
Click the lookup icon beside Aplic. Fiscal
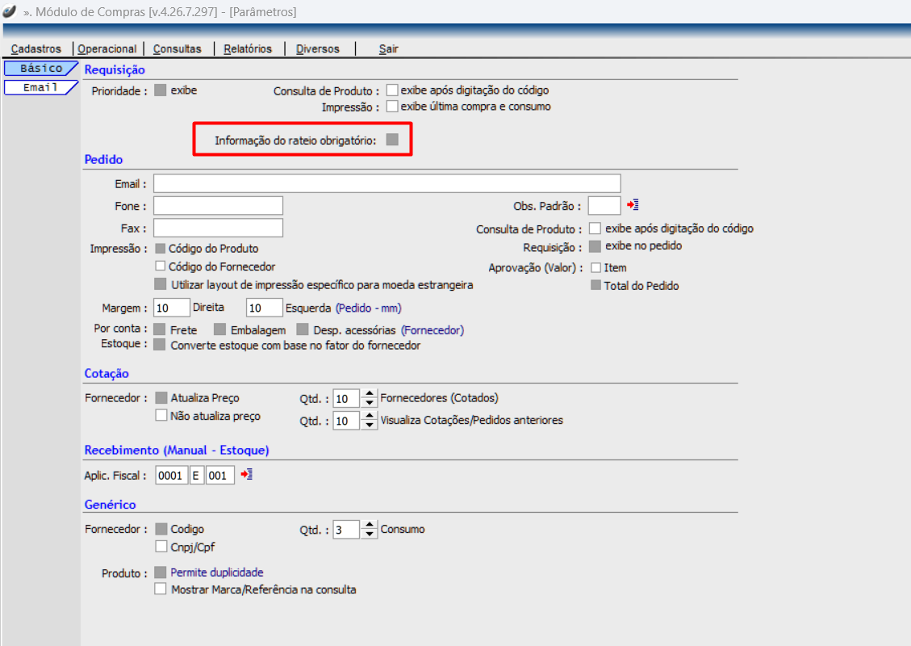tap(247, 475)
